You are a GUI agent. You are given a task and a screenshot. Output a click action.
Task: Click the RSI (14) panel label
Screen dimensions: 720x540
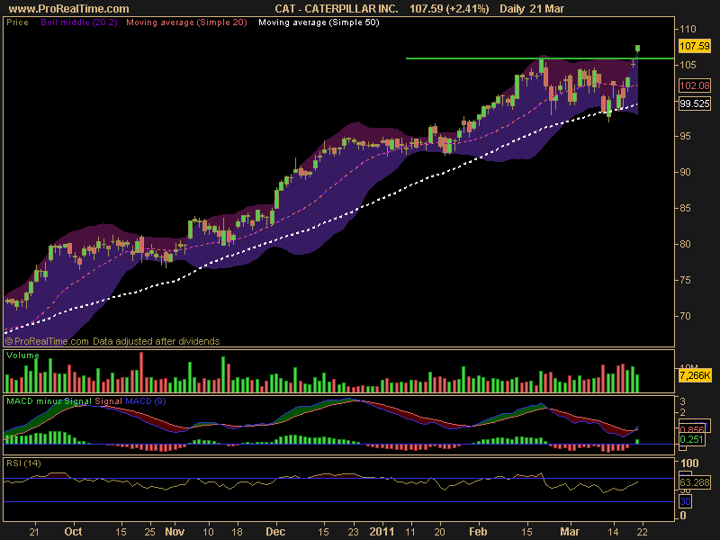[x=23, y=463]
